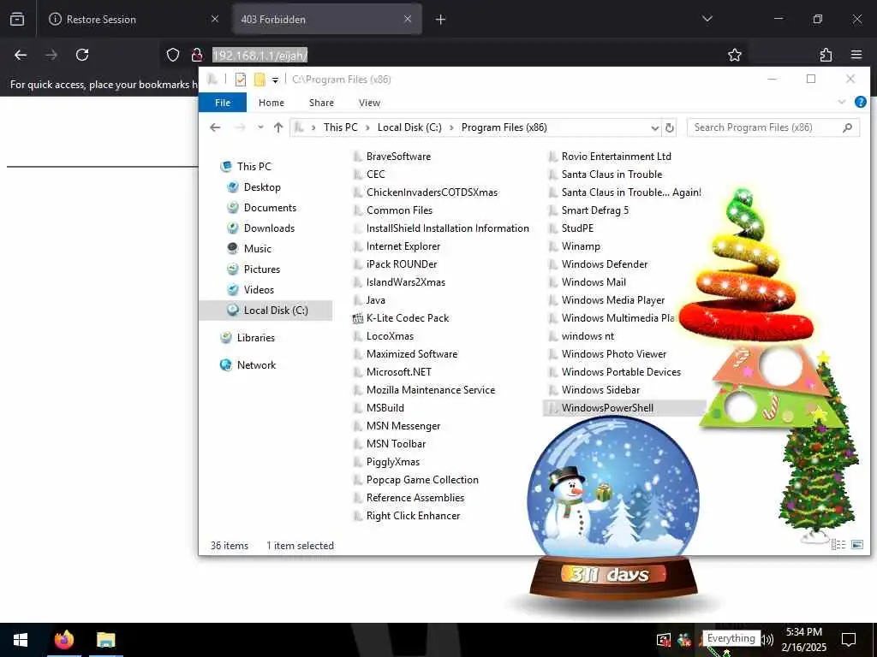Screen dimensions: 877x657
Task: Close the Restore Session tab
Action: pyautogui.click(x=215, y=19)
